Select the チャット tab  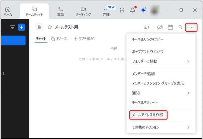(41, 39)
